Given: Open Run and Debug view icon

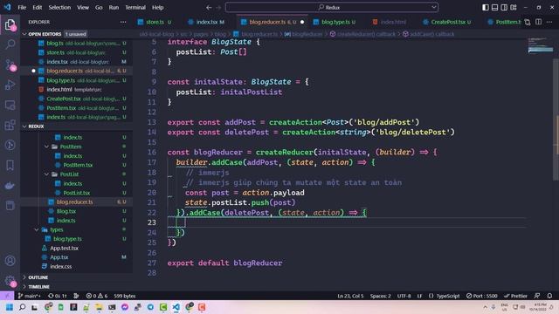Looking at the screenshot, I should click(10, 85).
